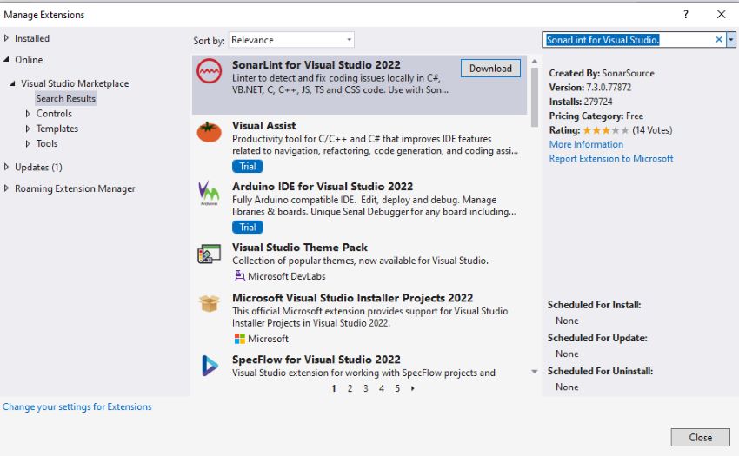This screenshot has height=456, width=739.
Task: Expand the Roaming Extension Manager category
Action: pos(6,188)
